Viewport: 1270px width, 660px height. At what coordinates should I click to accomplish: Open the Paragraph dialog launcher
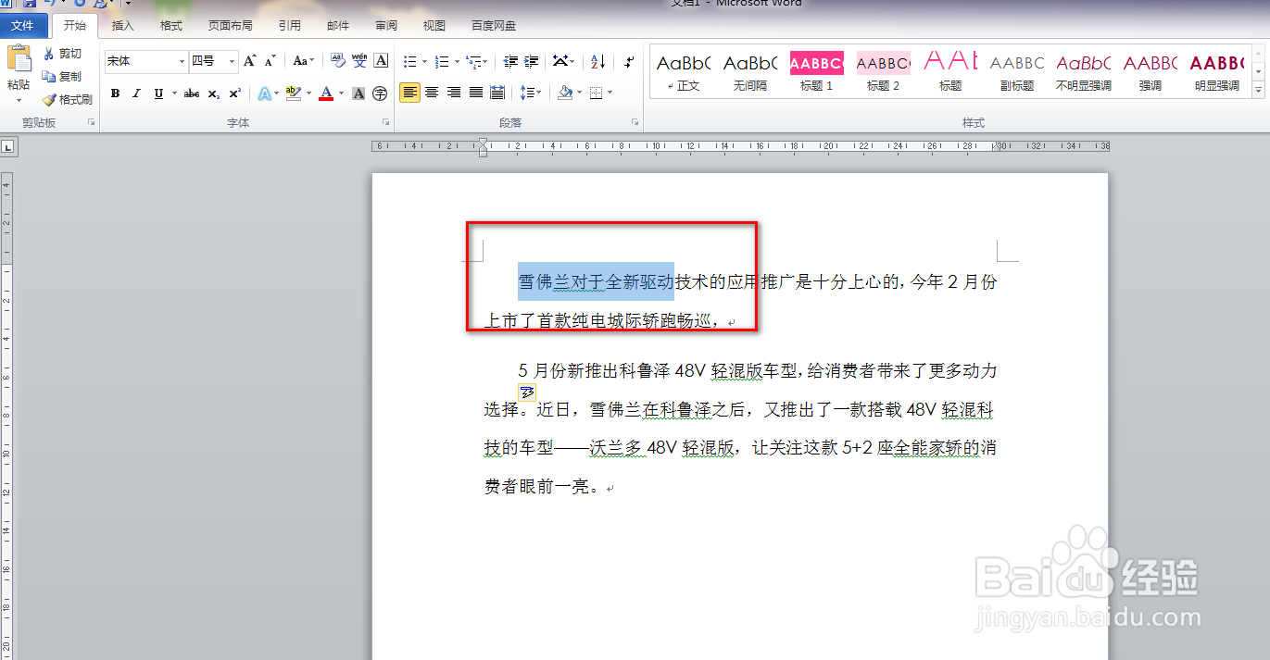click(635, 122)
